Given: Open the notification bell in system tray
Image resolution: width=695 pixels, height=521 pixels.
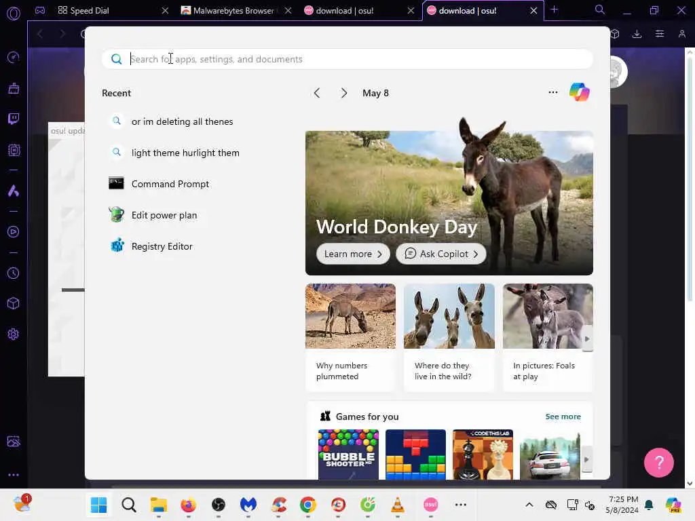Looking at the screenshot, I should point(649,505).
